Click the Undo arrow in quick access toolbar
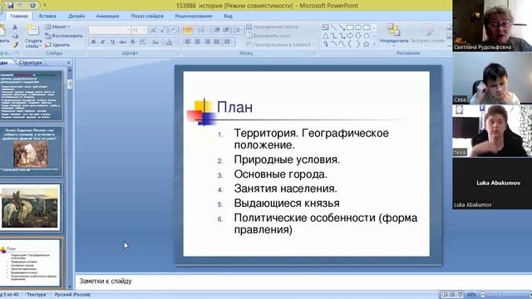 tap(20, 6)
